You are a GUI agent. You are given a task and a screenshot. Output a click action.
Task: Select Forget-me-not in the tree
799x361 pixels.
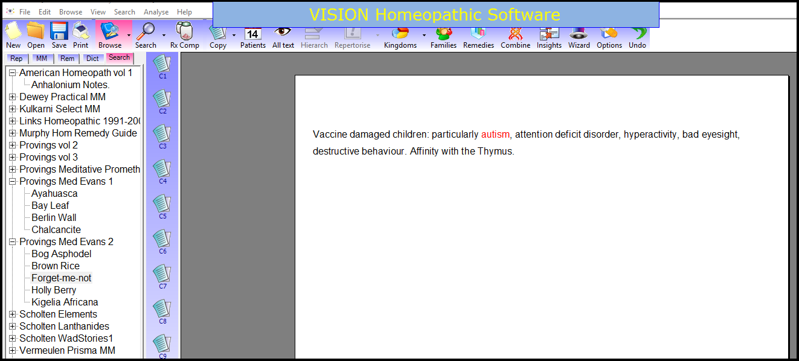click(x=62, y=278)
